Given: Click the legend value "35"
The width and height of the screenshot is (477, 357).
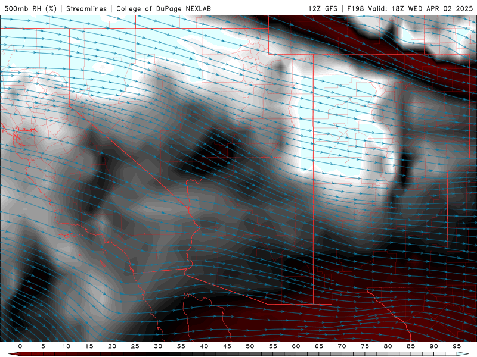Looking at the screenshot, I should pyautogui.click(x=181, y=346).
